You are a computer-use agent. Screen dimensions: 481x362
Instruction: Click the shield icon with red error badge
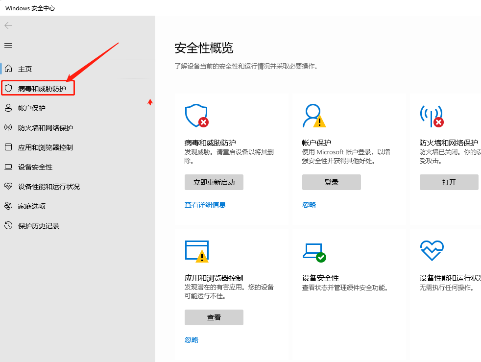pyautogui.click(x=196, y=116)
